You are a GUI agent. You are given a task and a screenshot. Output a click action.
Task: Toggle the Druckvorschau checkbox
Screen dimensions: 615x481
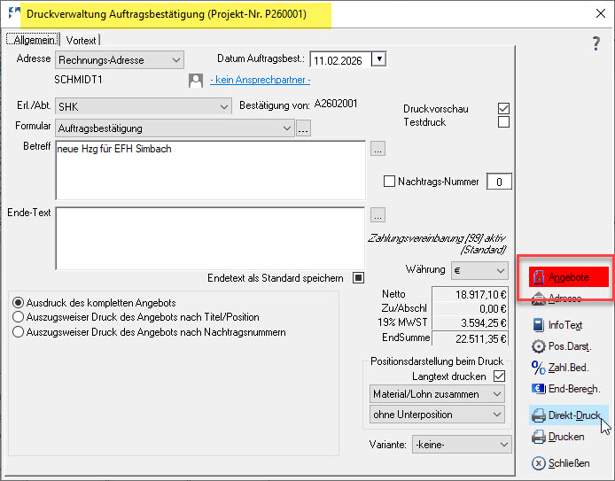(504, 108)
